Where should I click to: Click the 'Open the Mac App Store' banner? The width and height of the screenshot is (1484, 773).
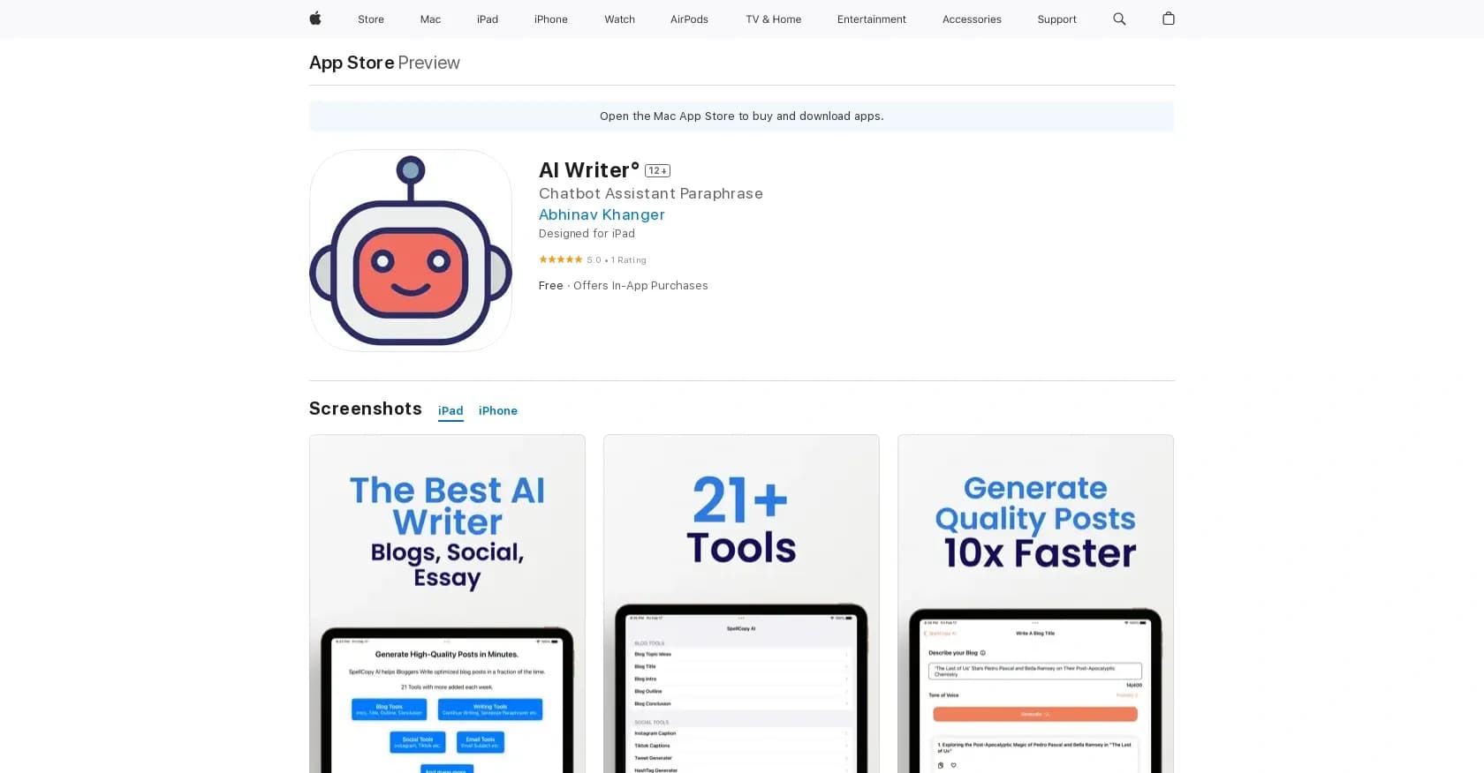tap(742, 116)
